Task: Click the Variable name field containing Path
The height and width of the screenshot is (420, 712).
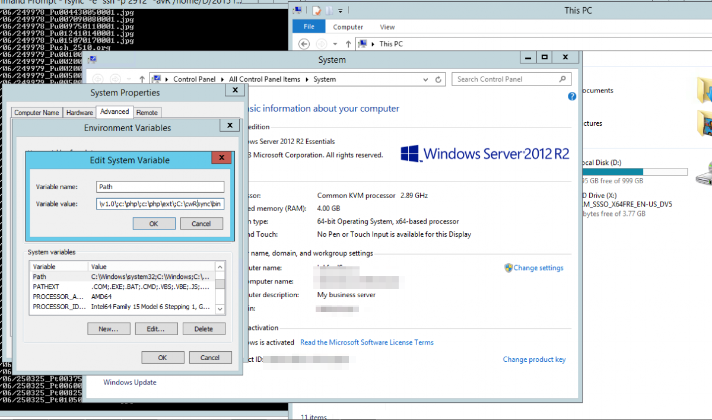Action: (x=161, y=187)
